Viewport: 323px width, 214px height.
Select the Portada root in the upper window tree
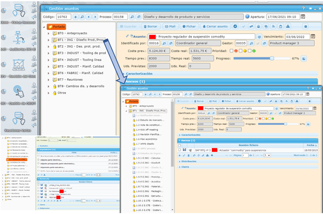click(56, 27)
